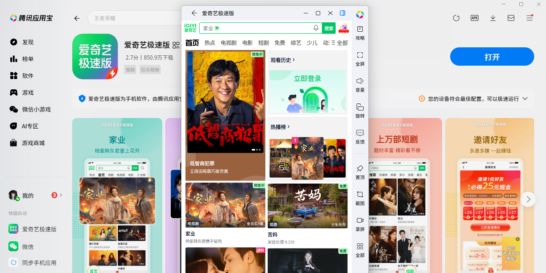Open the 苦妈 short drama thumbnail
Screen dimensions: 546x273
click(307, 206)
